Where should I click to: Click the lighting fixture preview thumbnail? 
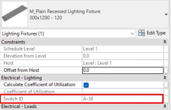15,14
